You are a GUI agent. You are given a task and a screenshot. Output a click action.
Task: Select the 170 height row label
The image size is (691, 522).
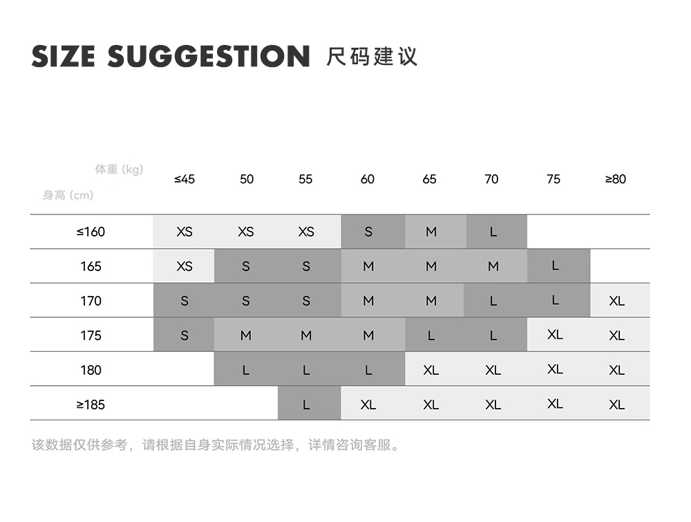[91, 301]
